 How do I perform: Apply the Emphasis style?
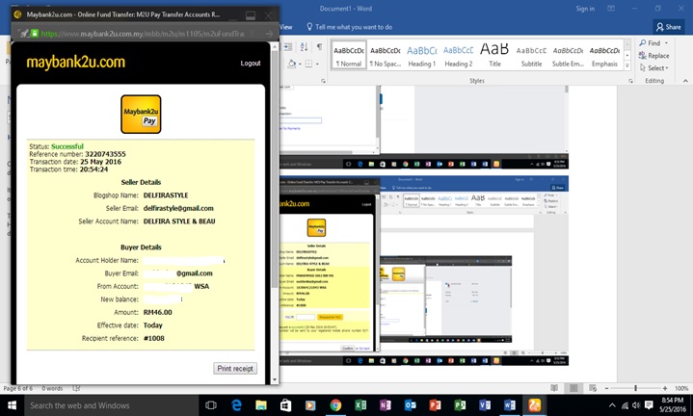(x=604, y=56)
